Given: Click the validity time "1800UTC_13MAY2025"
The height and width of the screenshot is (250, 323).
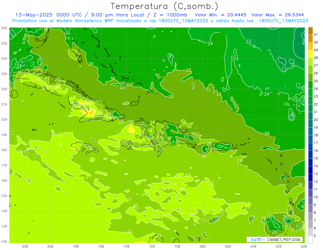Looking at the screenshot, I should (x=283, y=21).
